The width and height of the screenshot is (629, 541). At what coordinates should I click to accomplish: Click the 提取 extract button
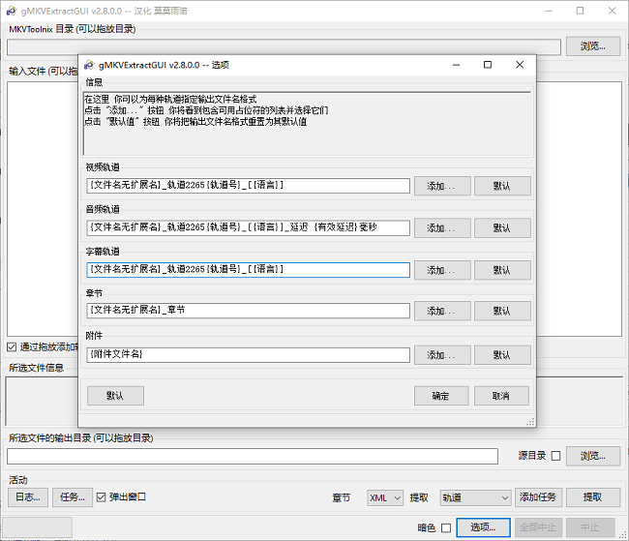tap(593, 497)
